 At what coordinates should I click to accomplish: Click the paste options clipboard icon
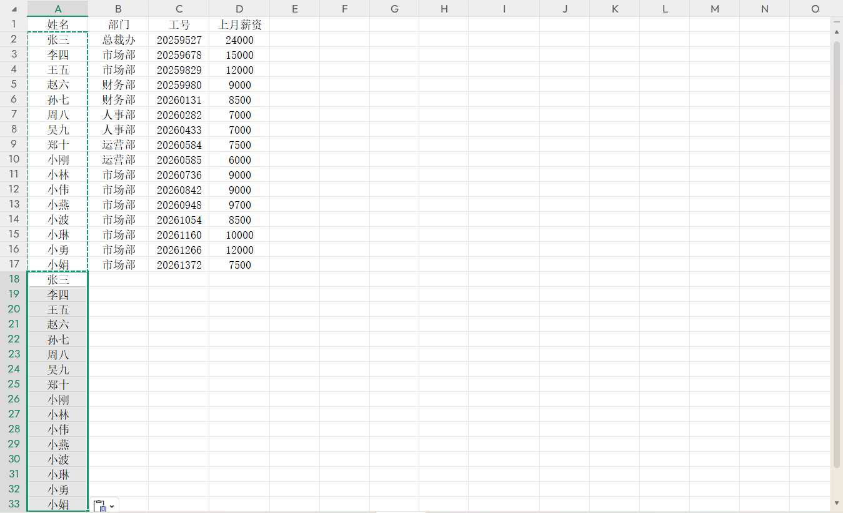pyautogui.click(x=101, y=506)
